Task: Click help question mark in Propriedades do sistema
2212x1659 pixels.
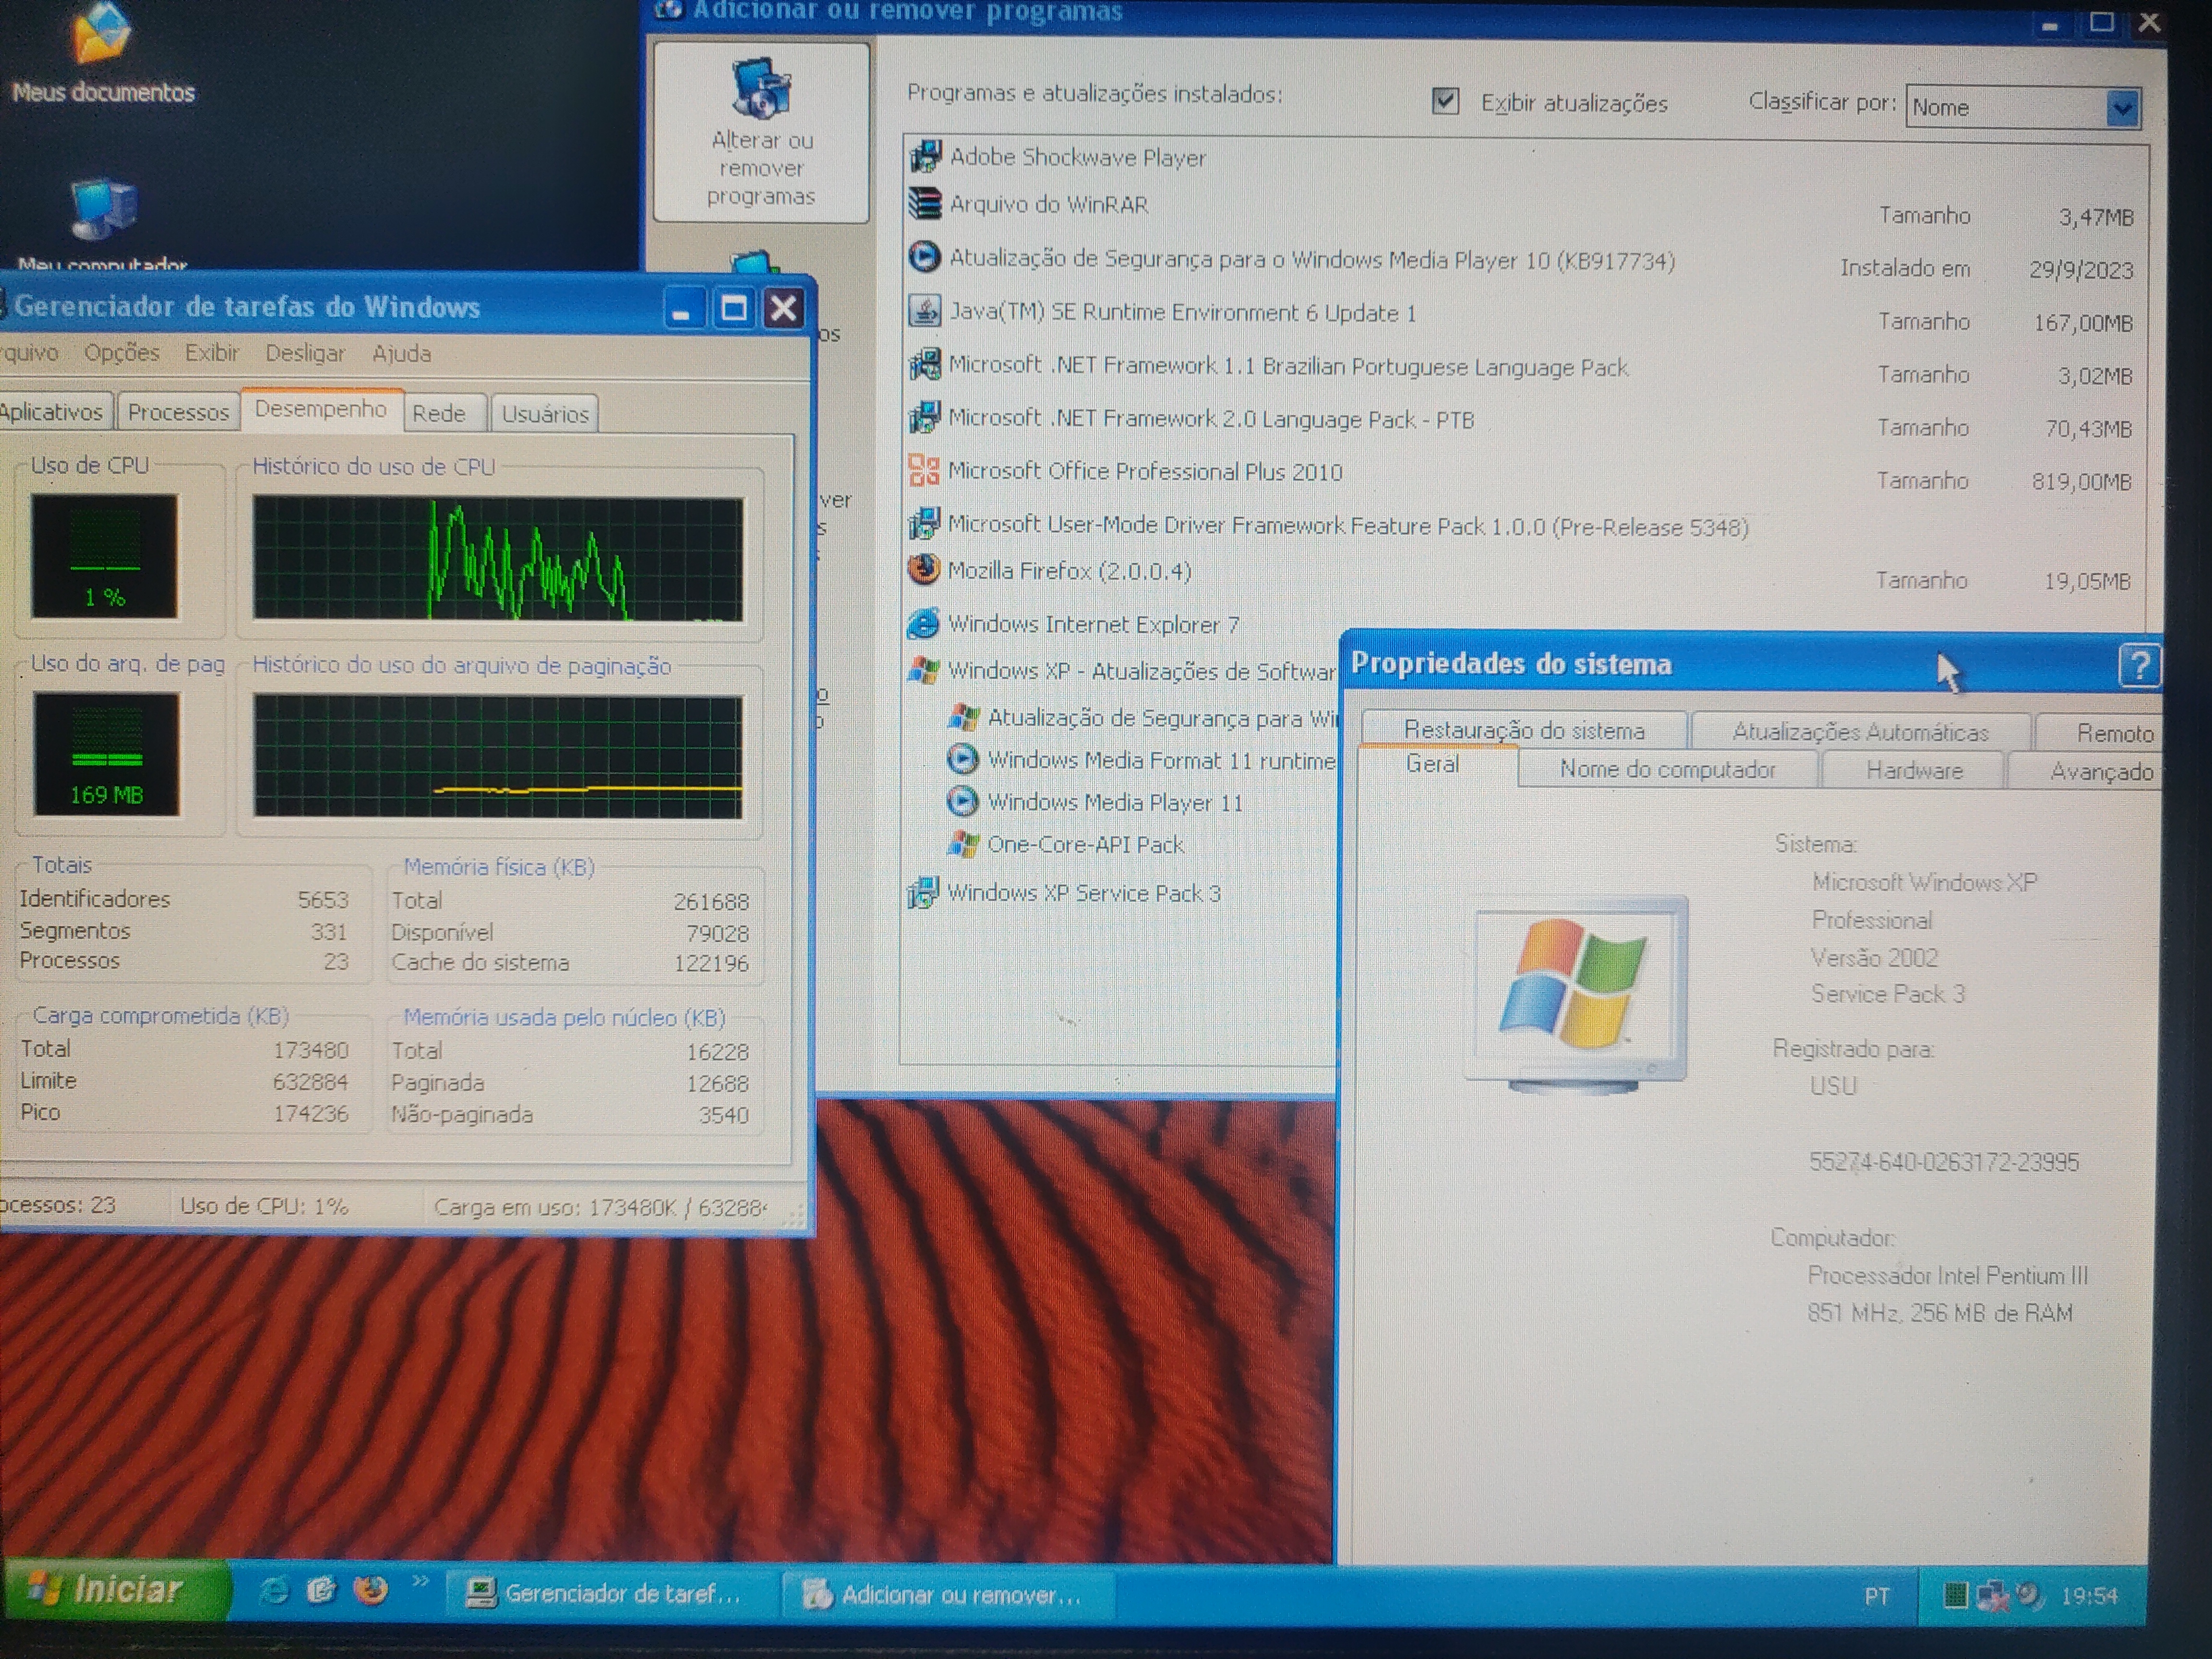Action: point(2139,666)
